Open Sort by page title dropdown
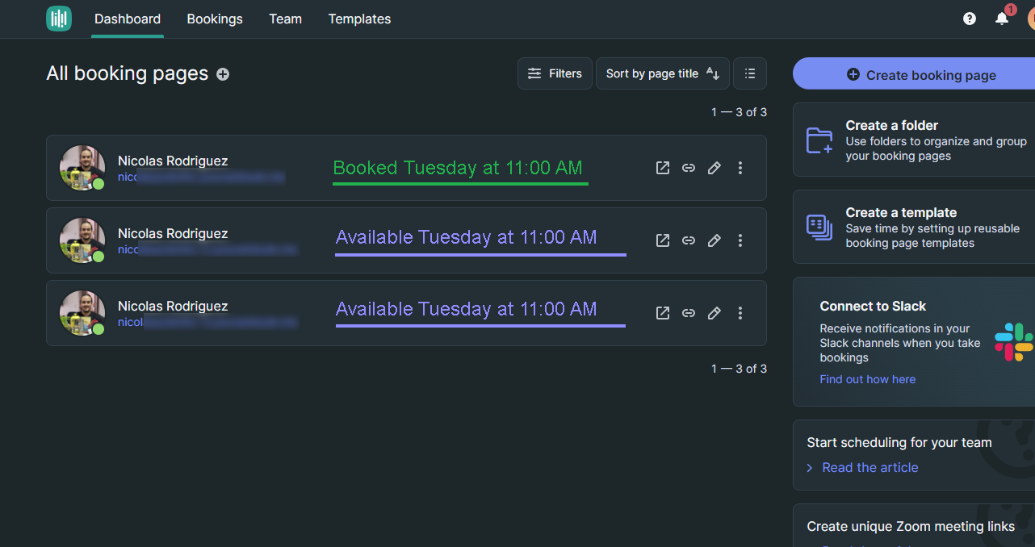Screen dimensions: 1035x547 [663, 73]
